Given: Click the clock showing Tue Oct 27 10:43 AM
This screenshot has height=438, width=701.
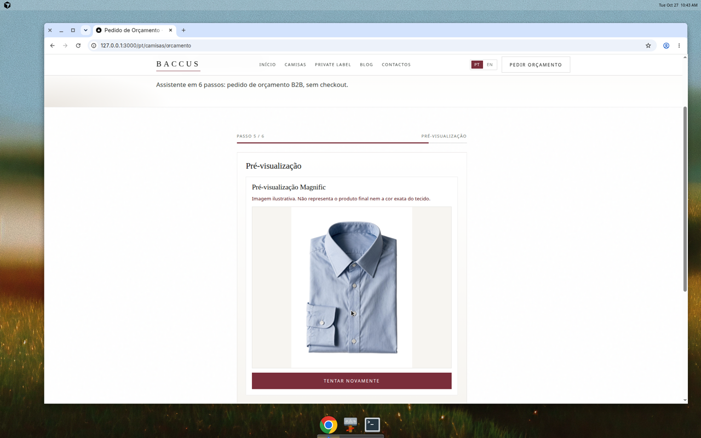Looking at the screenshot, I should (678, 5).
